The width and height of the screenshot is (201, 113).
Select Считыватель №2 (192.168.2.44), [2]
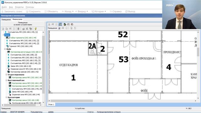click(x=24, y=43)
